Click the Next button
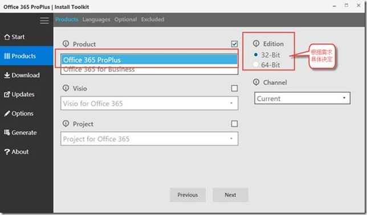This screenshot has width=367, height=215. pos(230,195)
